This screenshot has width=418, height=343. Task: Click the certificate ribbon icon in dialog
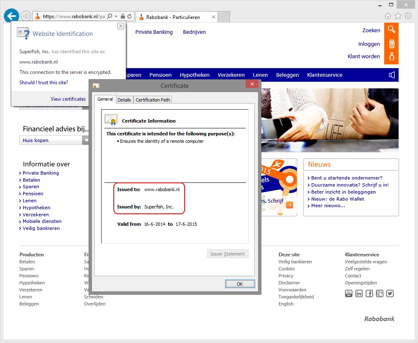click(x=111, y=120)
